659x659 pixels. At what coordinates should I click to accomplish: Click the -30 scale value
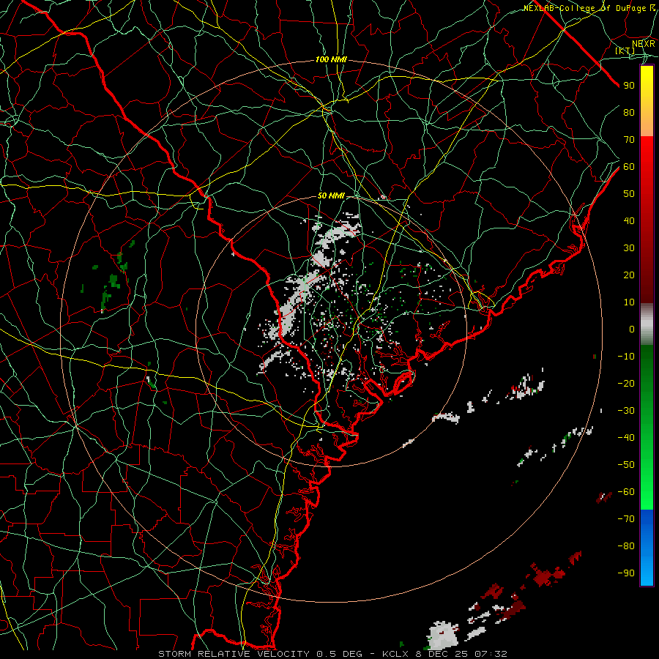pyautogui.click(x=626, y=411)
